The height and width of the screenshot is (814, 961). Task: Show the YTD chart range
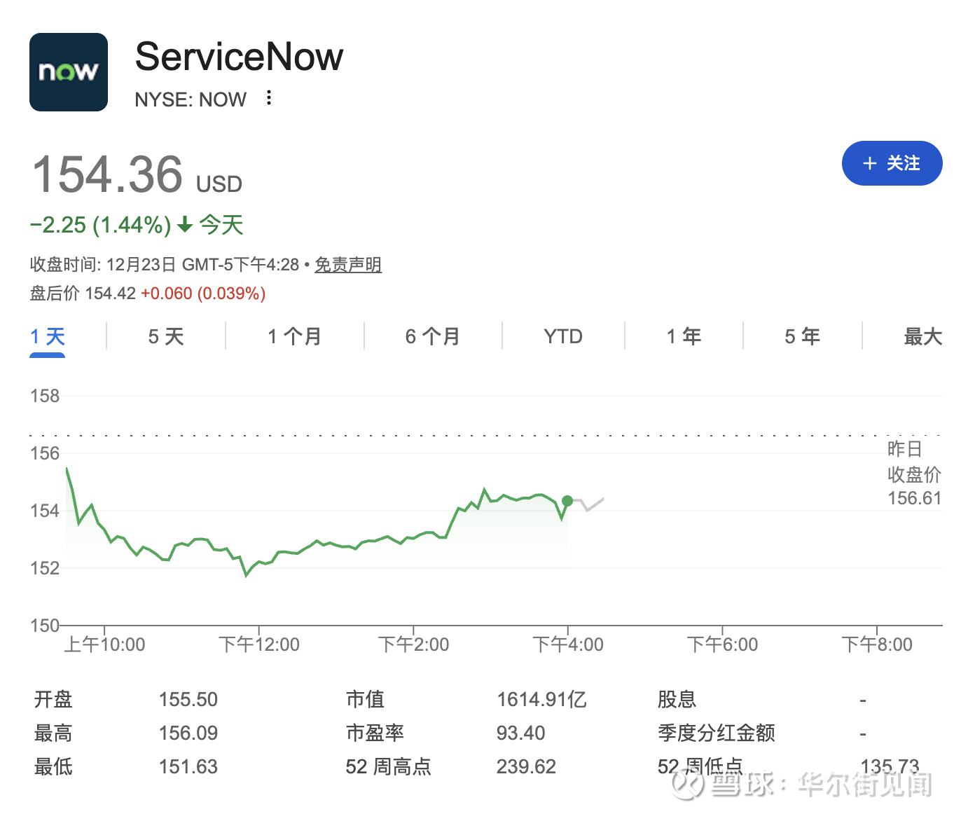click(563, 337)
